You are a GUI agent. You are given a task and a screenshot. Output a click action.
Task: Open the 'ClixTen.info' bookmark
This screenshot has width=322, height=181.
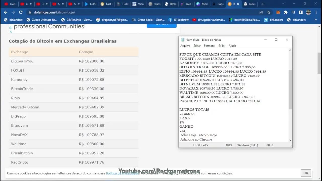click(x=77, y=20)
